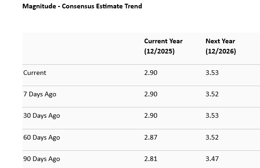Select Current row's 3.53 next year value
The height and width of the screenshot is (168, 260).
click(x=212, y=73)
